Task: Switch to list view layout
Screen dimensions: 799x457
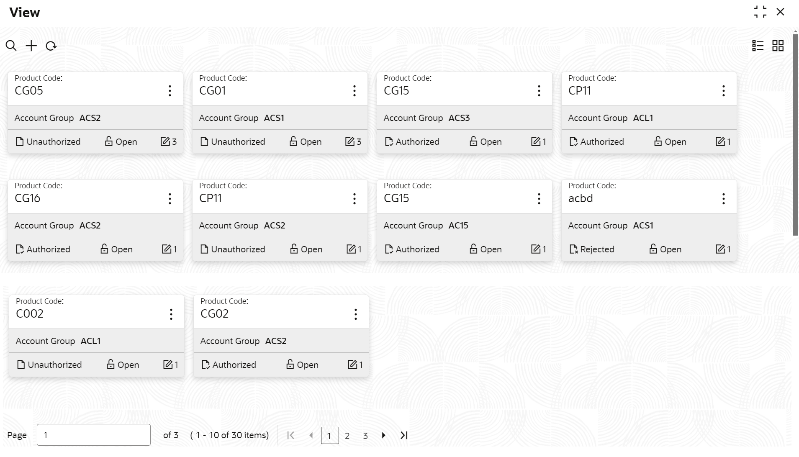Action: point(758,46)
